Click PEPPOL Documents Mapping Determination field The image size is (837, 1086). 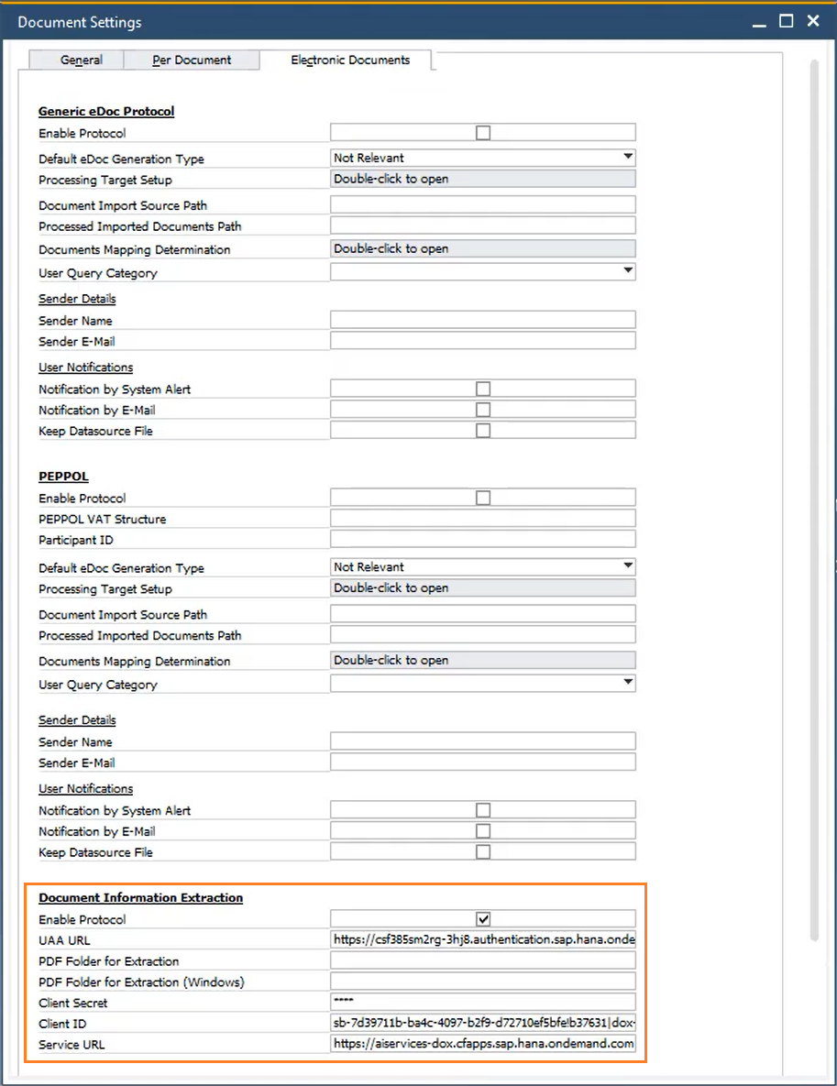click(x=482, y=661)
